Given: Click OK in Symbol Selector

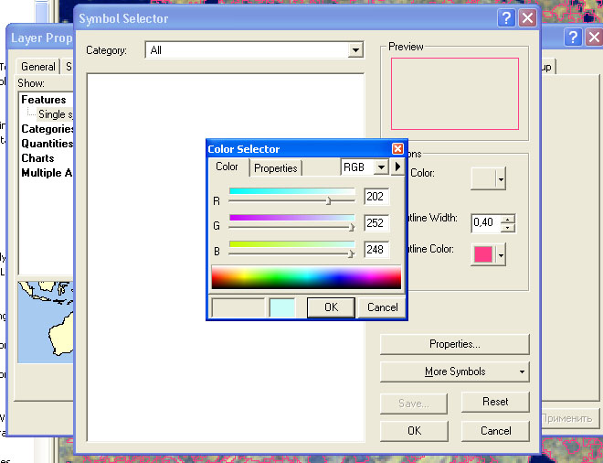Looking at the screenshot, I should [414, 431].
